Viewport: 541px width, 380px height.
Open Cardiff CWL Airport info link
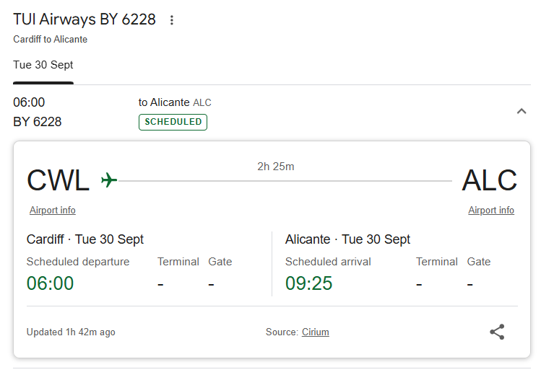52,211
